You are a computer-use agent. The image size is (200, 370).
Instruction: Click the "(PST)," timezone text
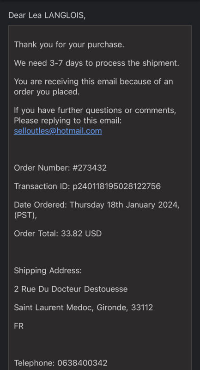25,215
